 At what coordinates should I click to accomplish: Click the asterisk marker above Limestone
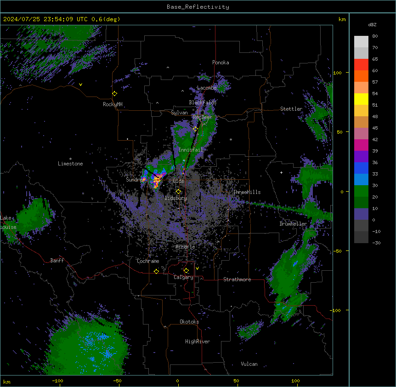point(70,159)
